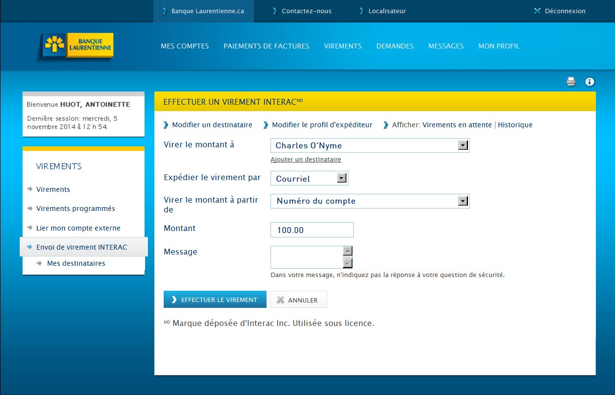
Task: Open the Virements top menu
Action: (x=343, y=46)
